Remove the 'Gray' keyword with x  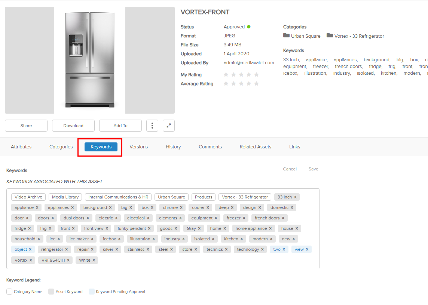(x=199, y=228)
